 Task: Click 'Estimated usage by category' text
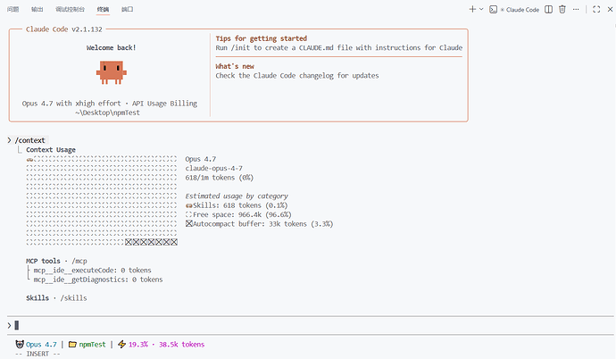[x=237, y=196]
